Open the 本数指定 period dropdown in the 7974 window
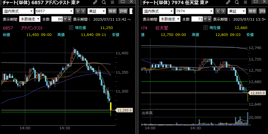 170,19
